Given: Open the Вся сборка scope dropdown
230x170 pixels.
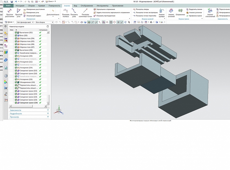Looking at the screenshot, I should tap(52, 22).
